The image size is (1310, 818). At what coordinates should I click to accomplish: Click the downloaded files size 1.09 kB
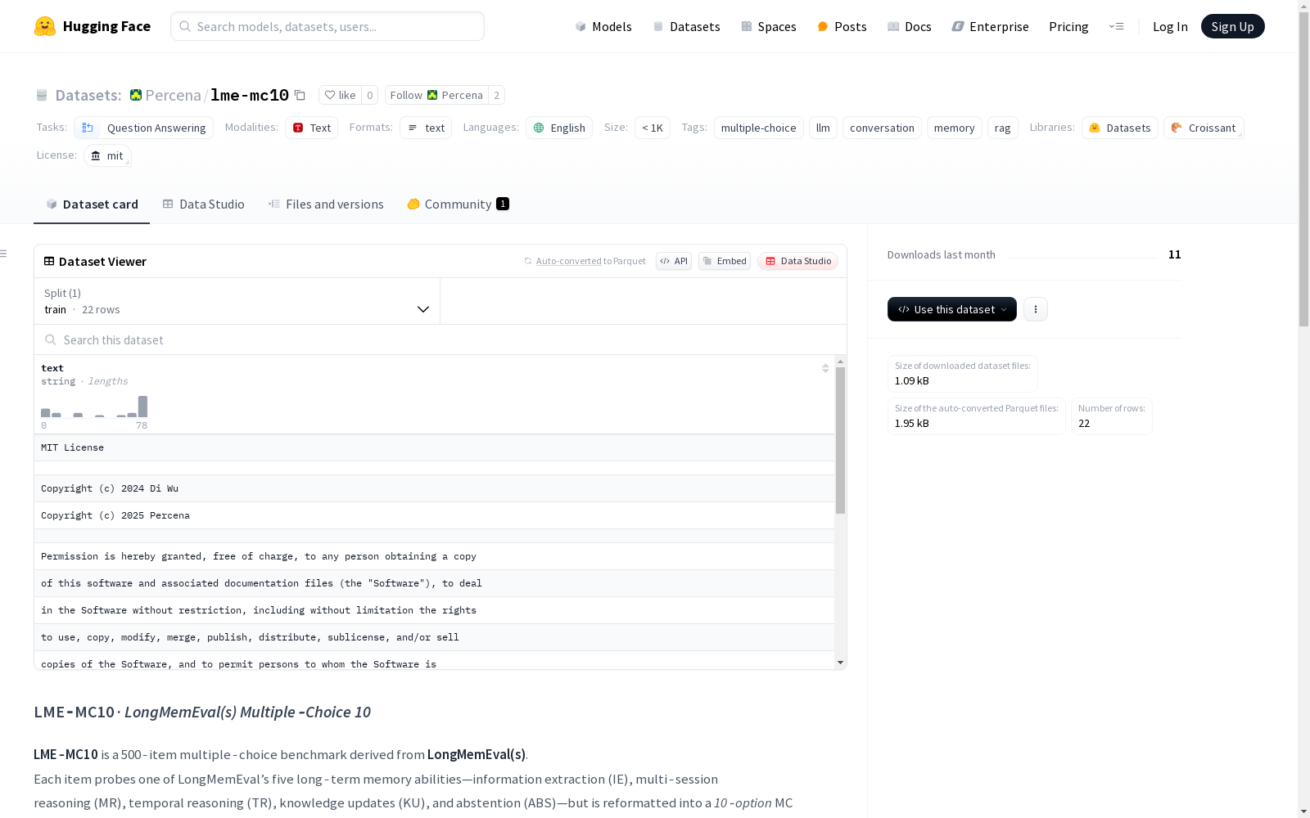click(912, 380)
